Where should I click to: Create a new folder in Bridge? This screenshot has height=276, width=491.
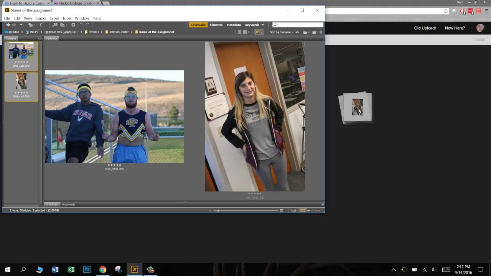coord(314,32)
